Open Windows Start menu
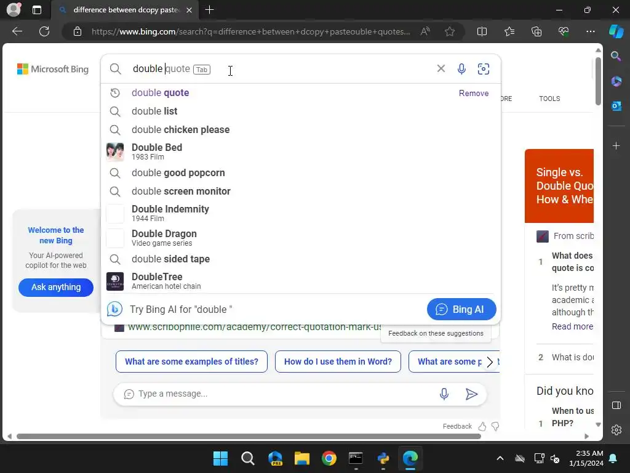Screen dimensions: 630x473 coord(220,458)
